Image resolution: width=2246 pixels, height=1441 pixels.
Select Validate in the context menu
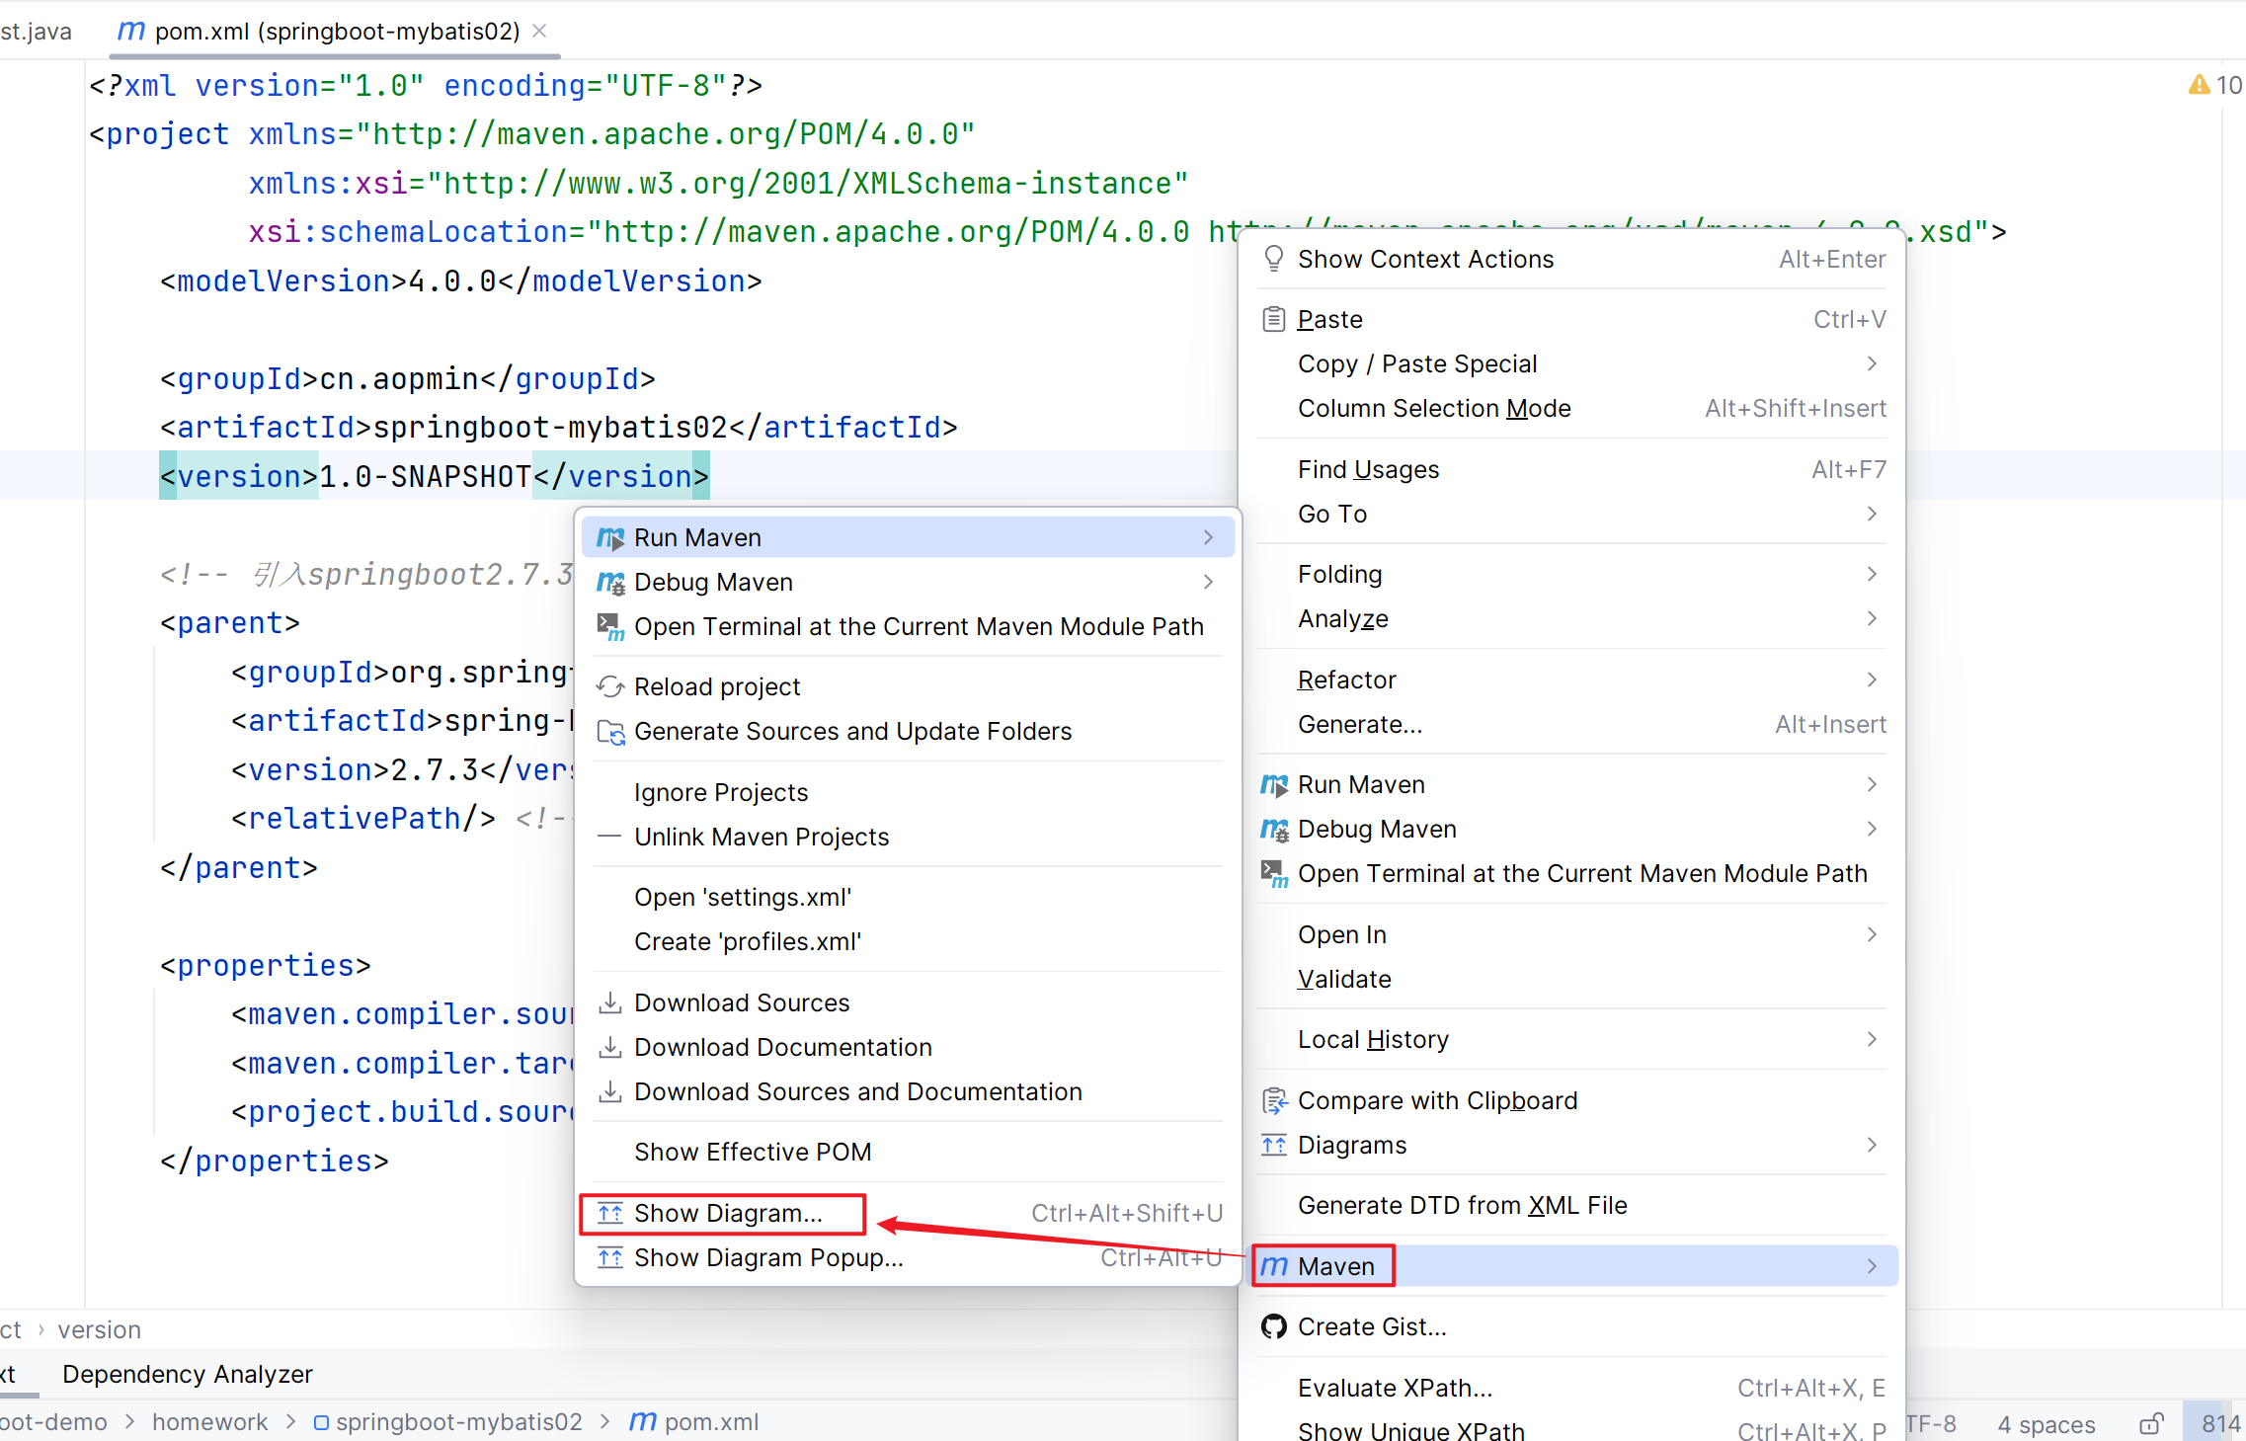click(1571, 980)
